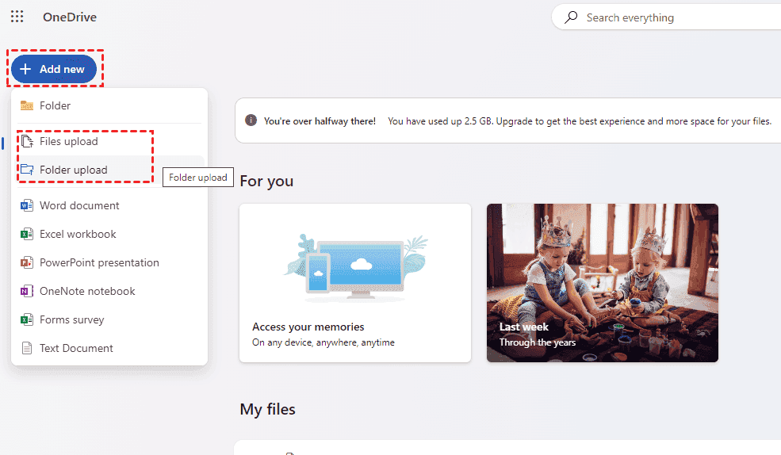Click 'You're over halfway there!' text
The width and height of the screenshot is (781, 455).
(x=320, y=121)
